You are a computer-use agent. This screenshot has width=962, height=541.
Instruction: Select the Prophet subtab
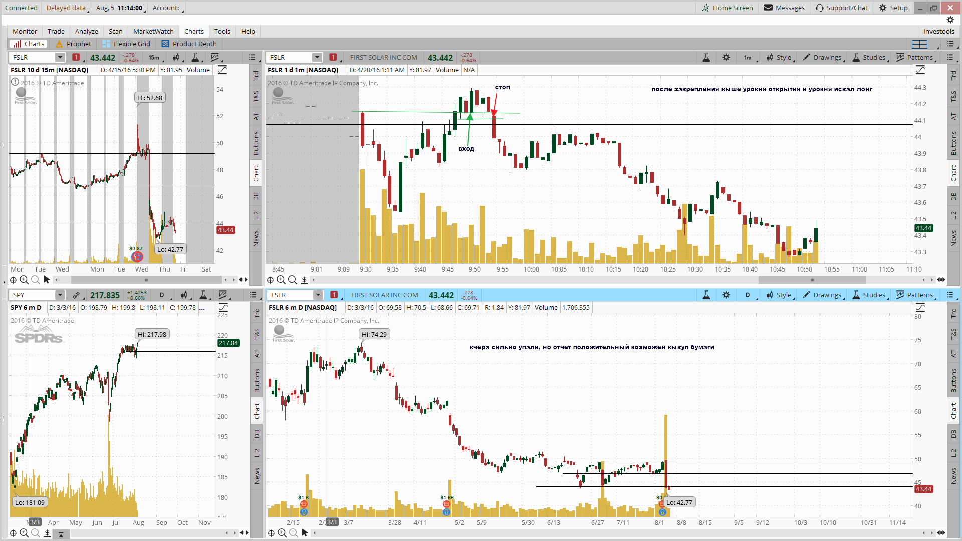click(73, 44)
